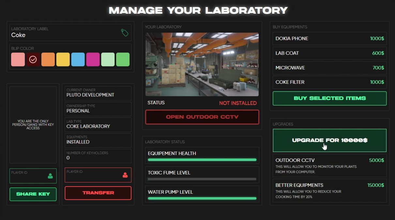This screenshot has height=220, width=395.
Task: Click BUY SELECTED ITEMS
Action: tap(329, 98)
